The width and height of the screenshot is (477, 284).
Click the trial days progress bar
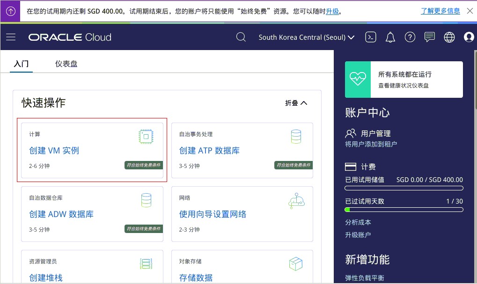click(x=404, y=210)
